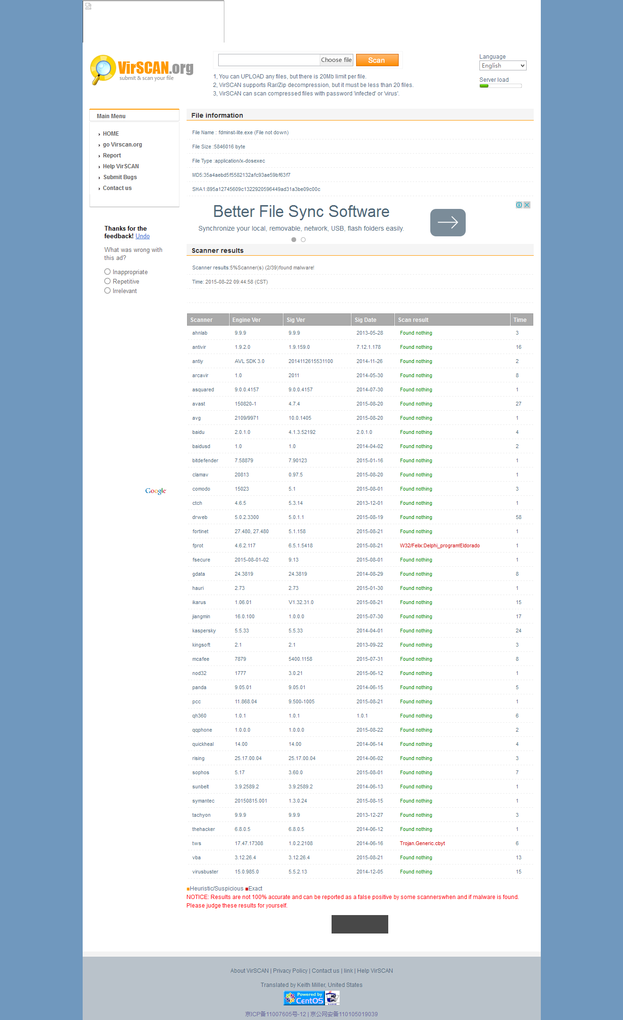The height and width of the screenshot is (1020, 623).
Task: Open Contact us in main menu
Action: (x=117, y=188)
